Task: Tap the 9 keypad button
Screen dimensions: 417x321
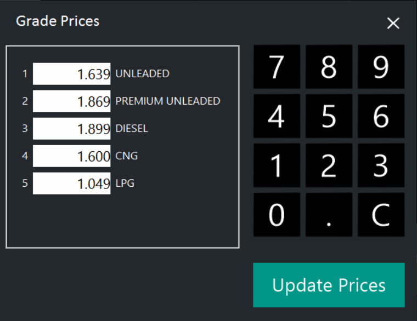Action: 381,67
